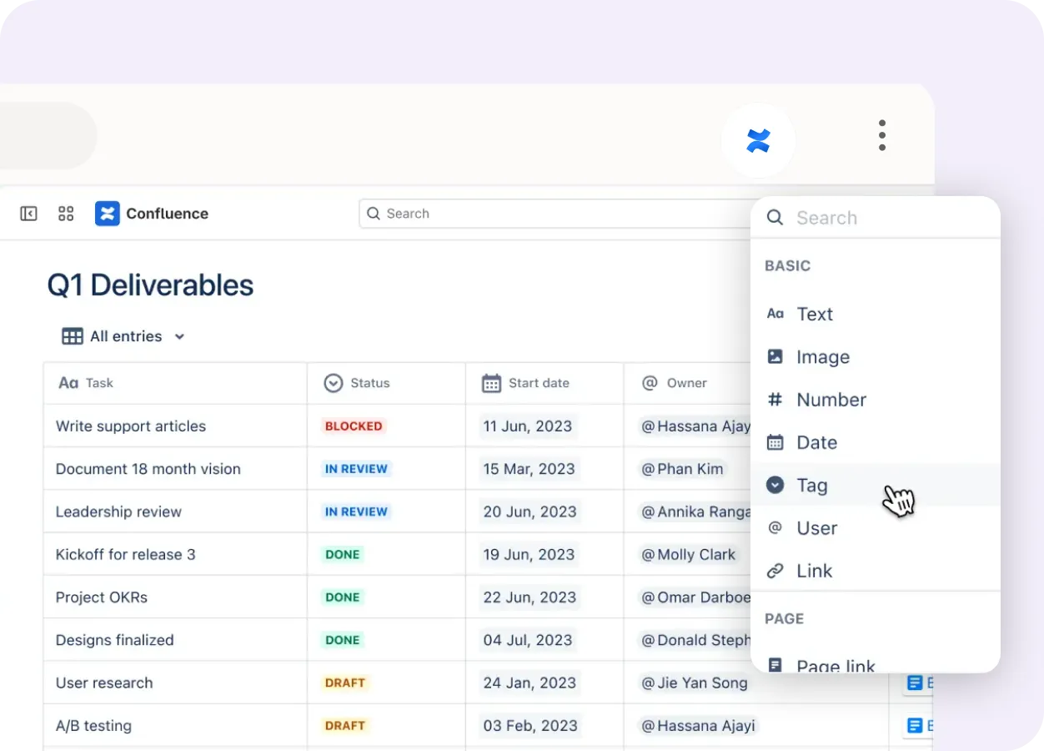Click the @Molly Clark owner mention

[689, 554]
